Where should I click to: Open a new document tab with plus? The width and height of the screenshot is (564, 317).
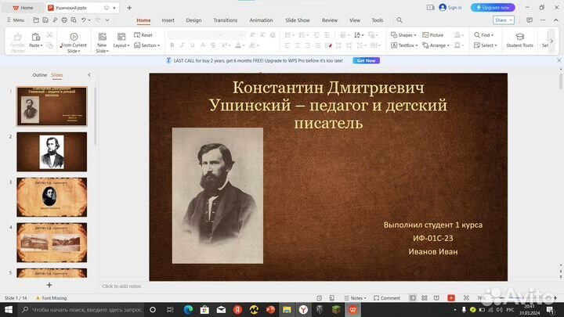tap(129, 8)
